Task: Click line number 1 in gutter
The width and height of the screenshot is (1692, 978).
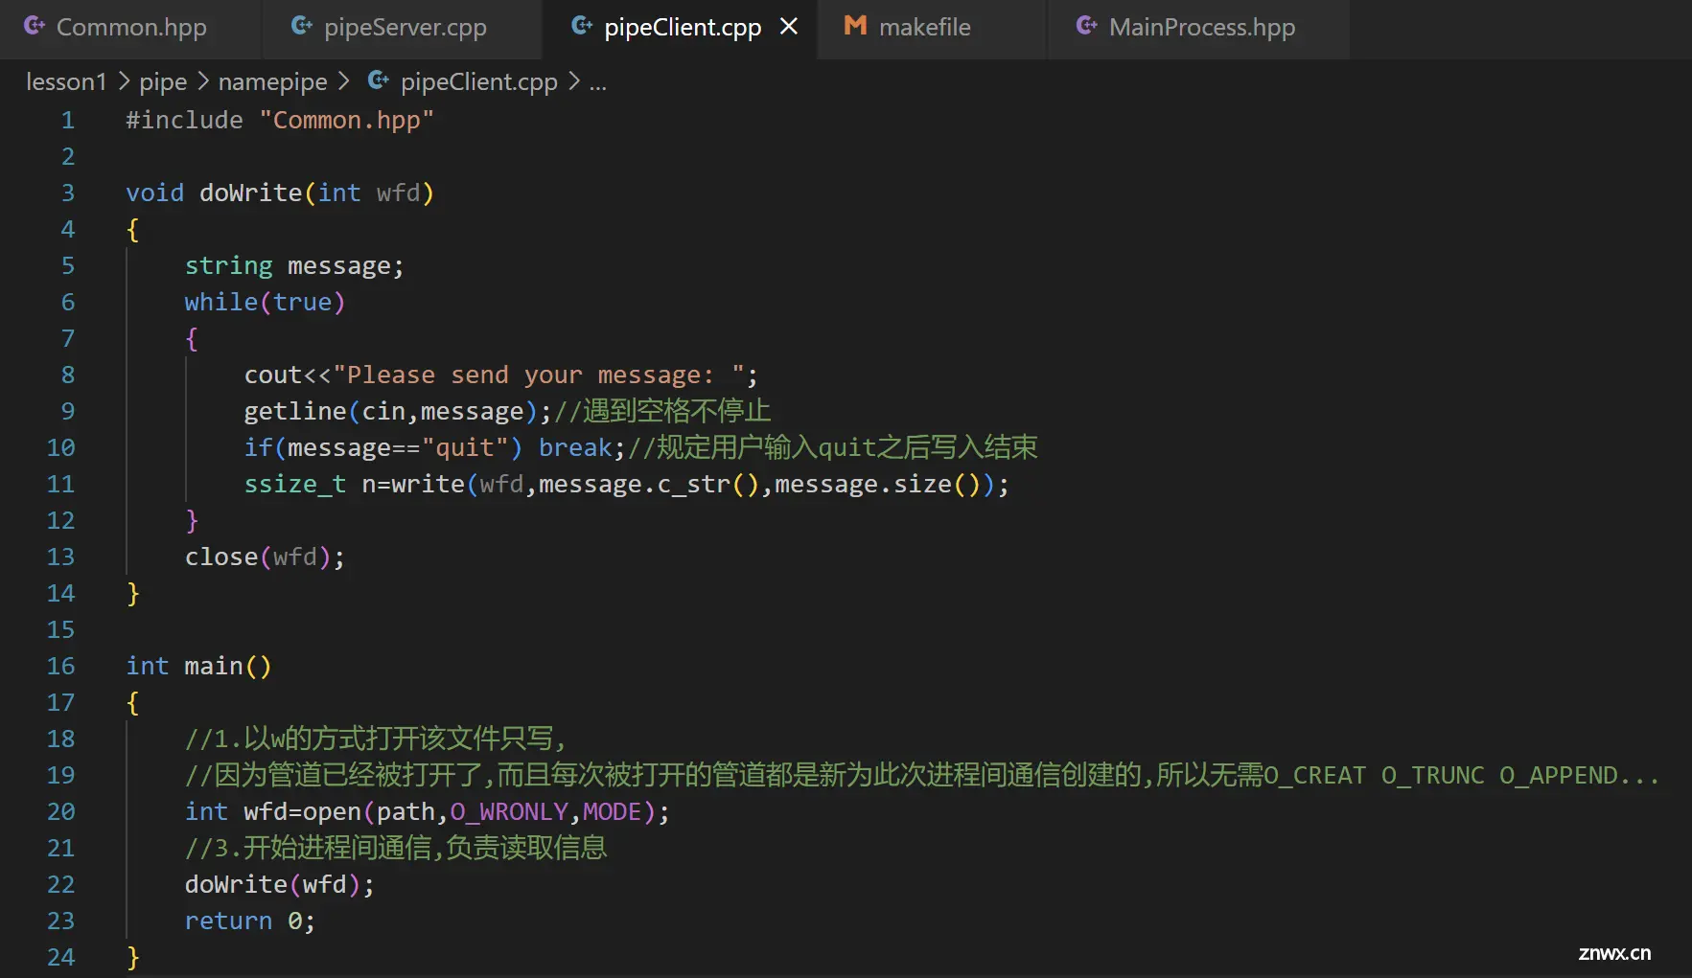Action: click(x=67, y=120)
